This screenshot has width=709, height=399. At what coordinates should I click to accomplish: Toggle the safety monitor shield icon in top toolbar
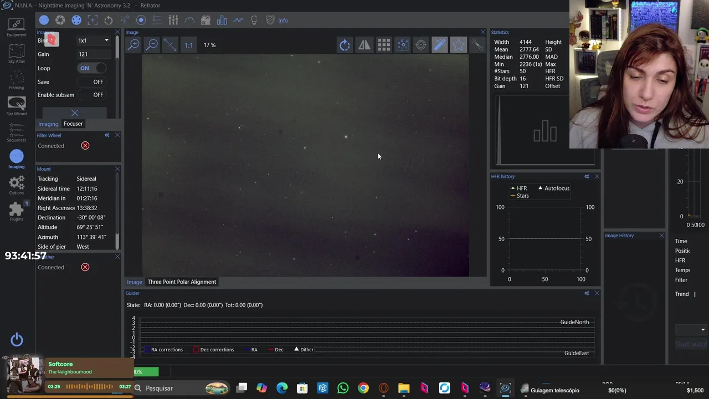(x=270, y=21)
